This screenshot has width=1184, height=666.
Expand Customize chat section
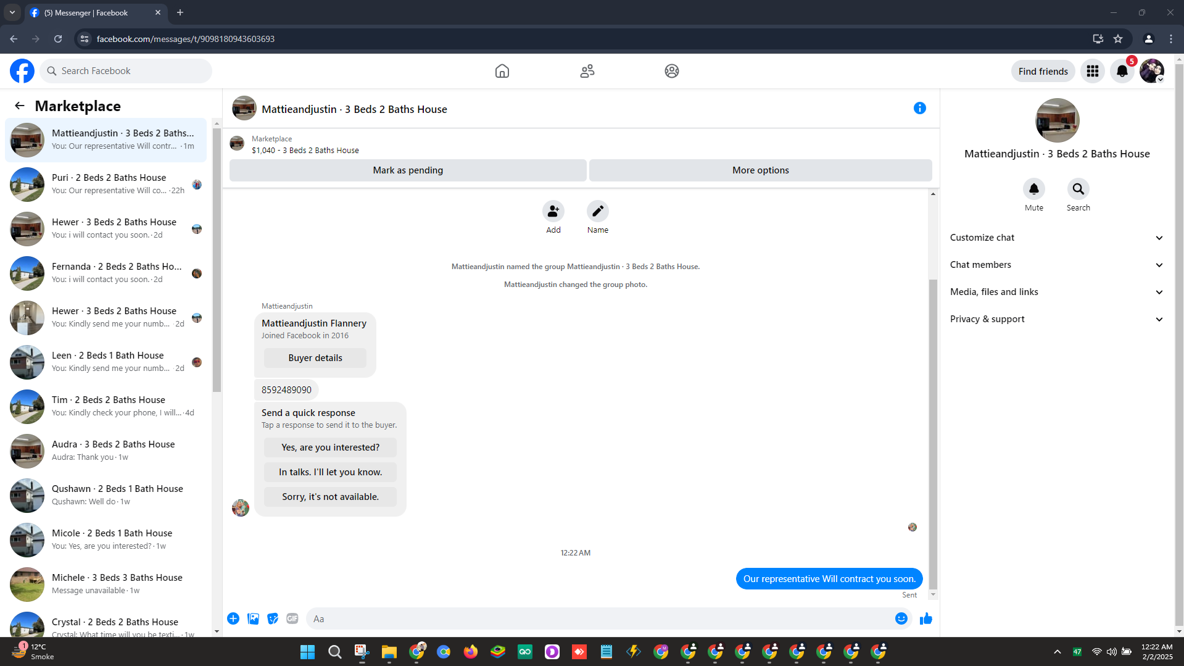(1057, 238)
